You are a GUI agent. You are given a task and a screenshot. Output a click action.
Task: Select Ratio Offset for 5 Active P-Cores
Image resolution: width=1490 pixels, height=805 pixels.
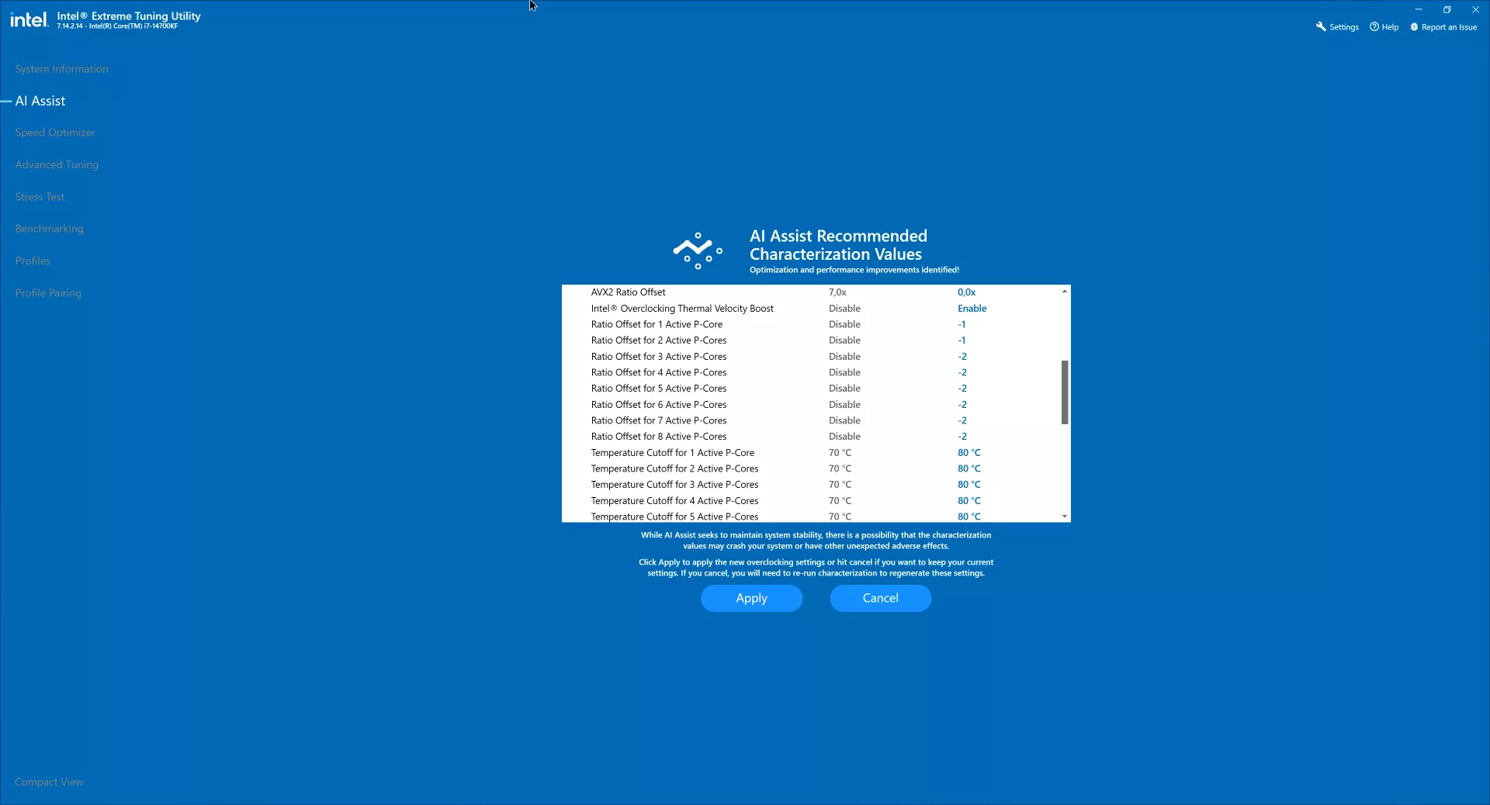point(811,389)
